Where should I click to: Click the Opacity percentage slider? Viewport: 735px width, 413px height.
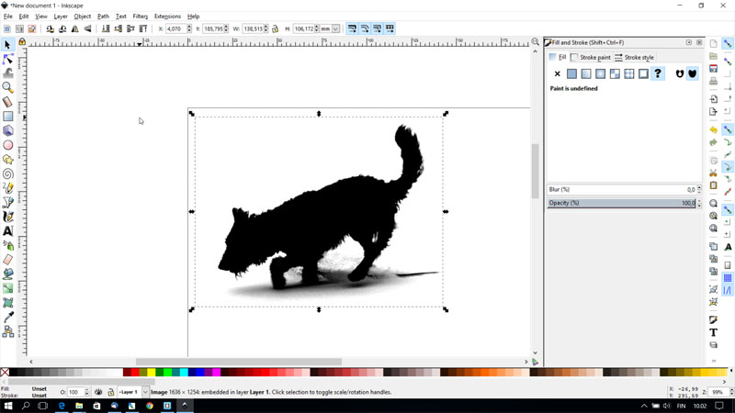622,203
